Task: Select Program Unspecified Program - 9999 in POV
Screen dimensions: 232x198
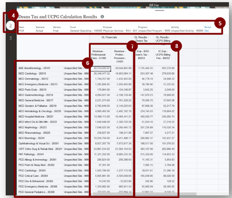Action: point(154,29)
